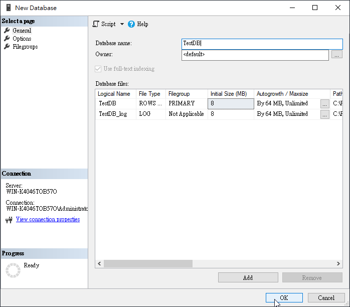Select the Options page

point(22,39)
